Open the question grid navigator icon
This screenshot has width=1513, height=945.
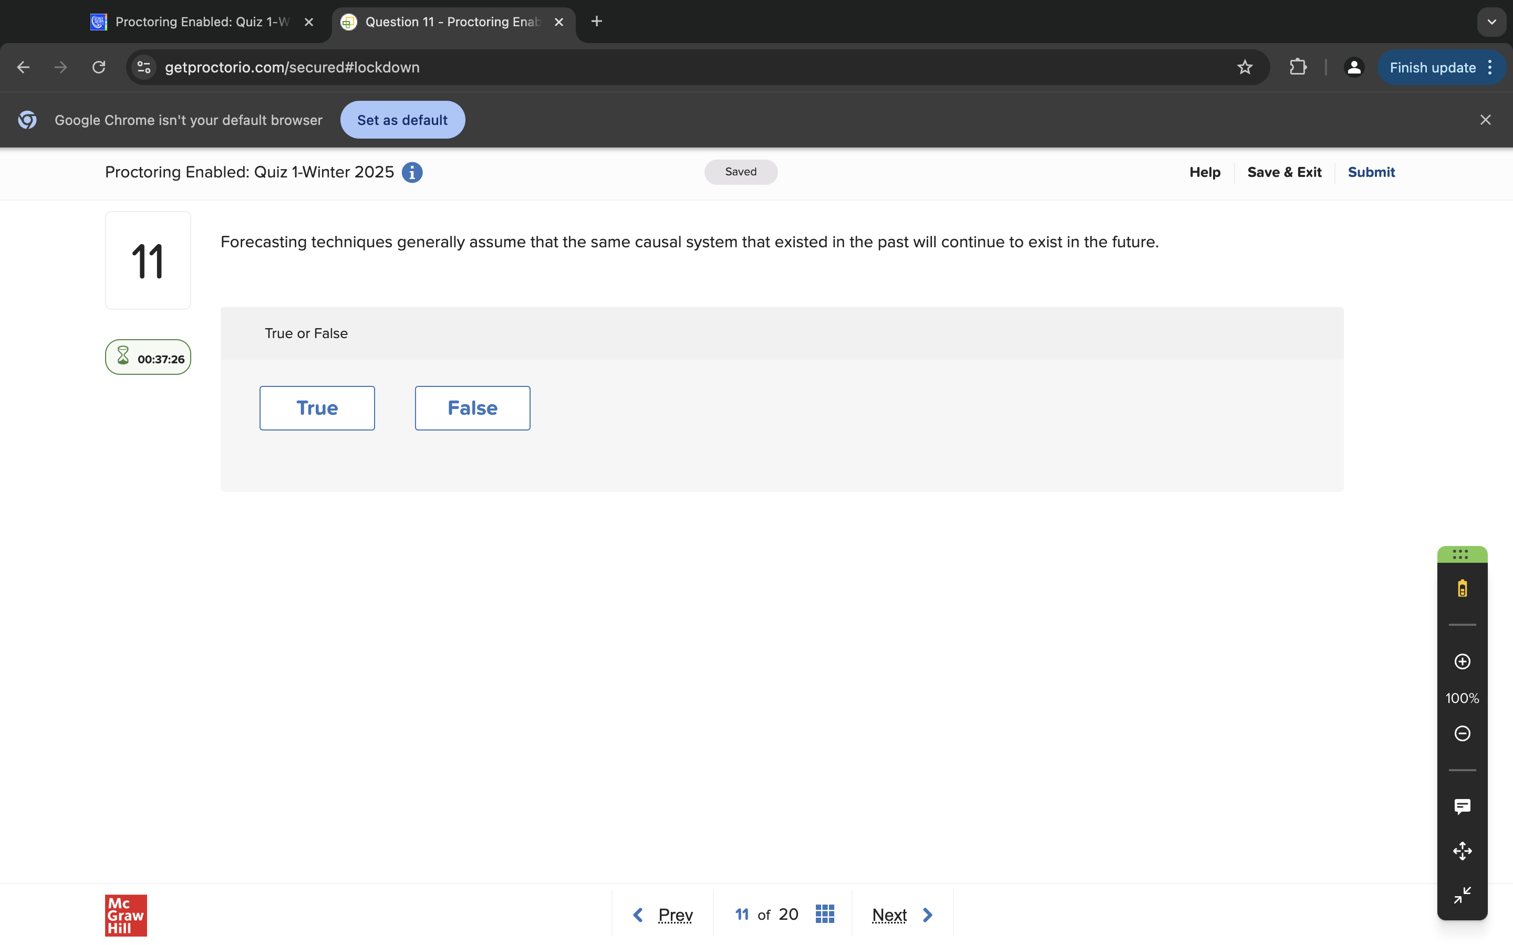(825, 915)
